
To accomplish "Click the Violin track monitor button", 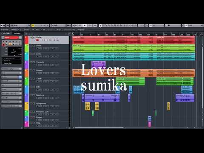I will (41, 40).
